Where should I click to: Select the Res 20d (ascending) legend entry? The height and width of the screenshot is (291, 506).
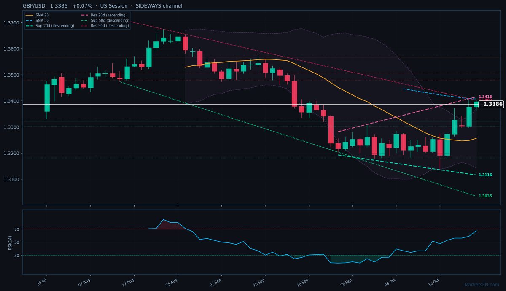tap(104, 15)
